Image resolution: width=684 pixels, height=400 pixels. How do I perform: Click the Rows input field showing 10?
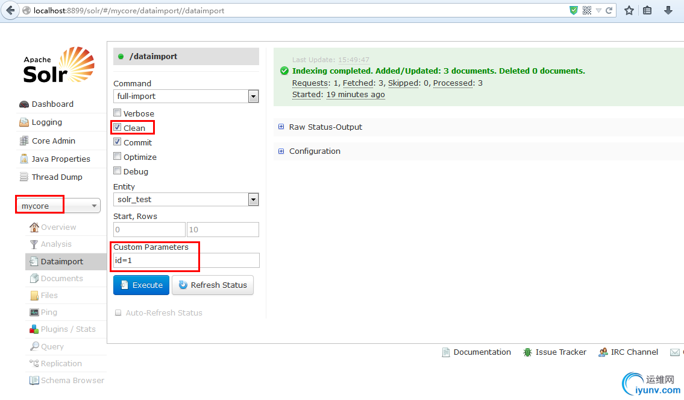pos(223,229)
